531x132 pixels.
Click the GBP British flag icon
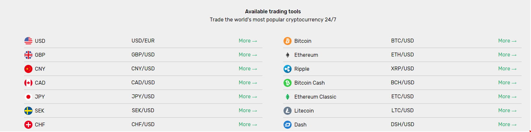pyautogui.click(x=28, y=55)
